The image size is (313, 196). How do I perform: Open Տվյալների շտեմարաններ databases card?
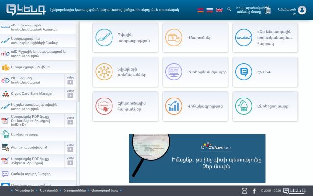(125, 72)
